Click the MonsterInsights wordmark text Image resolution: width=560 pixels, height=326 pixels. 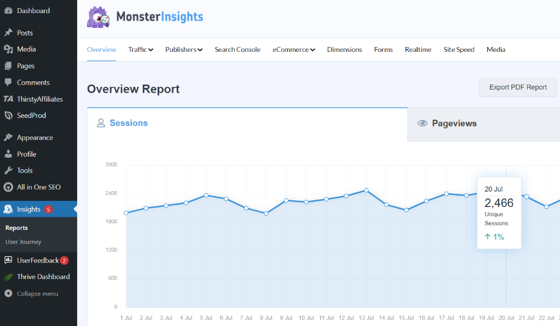[160, 17]
